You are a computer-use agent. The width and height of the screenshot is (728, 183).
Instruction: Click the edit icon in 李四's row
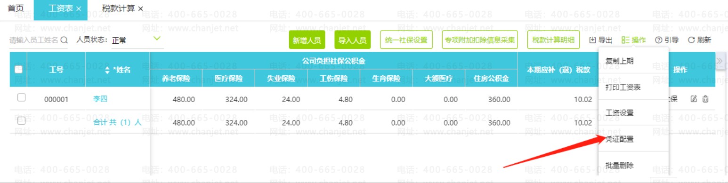(693, 99)
